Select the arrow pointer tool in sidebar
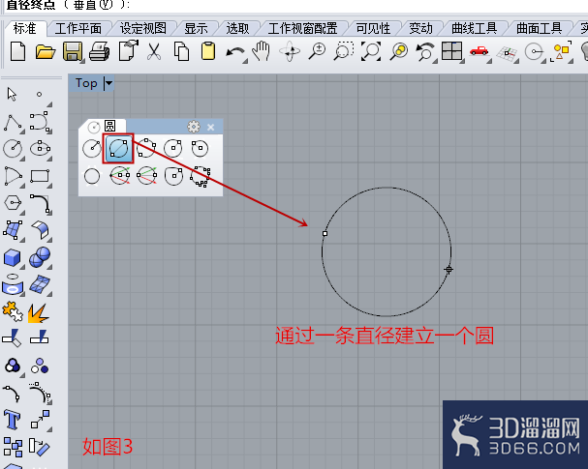This screenshot has height=469, width=588. tap(12, 95)
